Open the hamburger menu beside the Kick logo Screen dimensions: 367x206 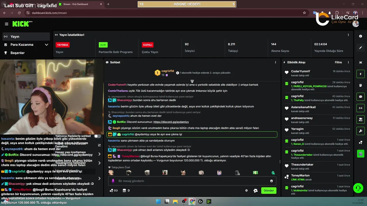7,24
